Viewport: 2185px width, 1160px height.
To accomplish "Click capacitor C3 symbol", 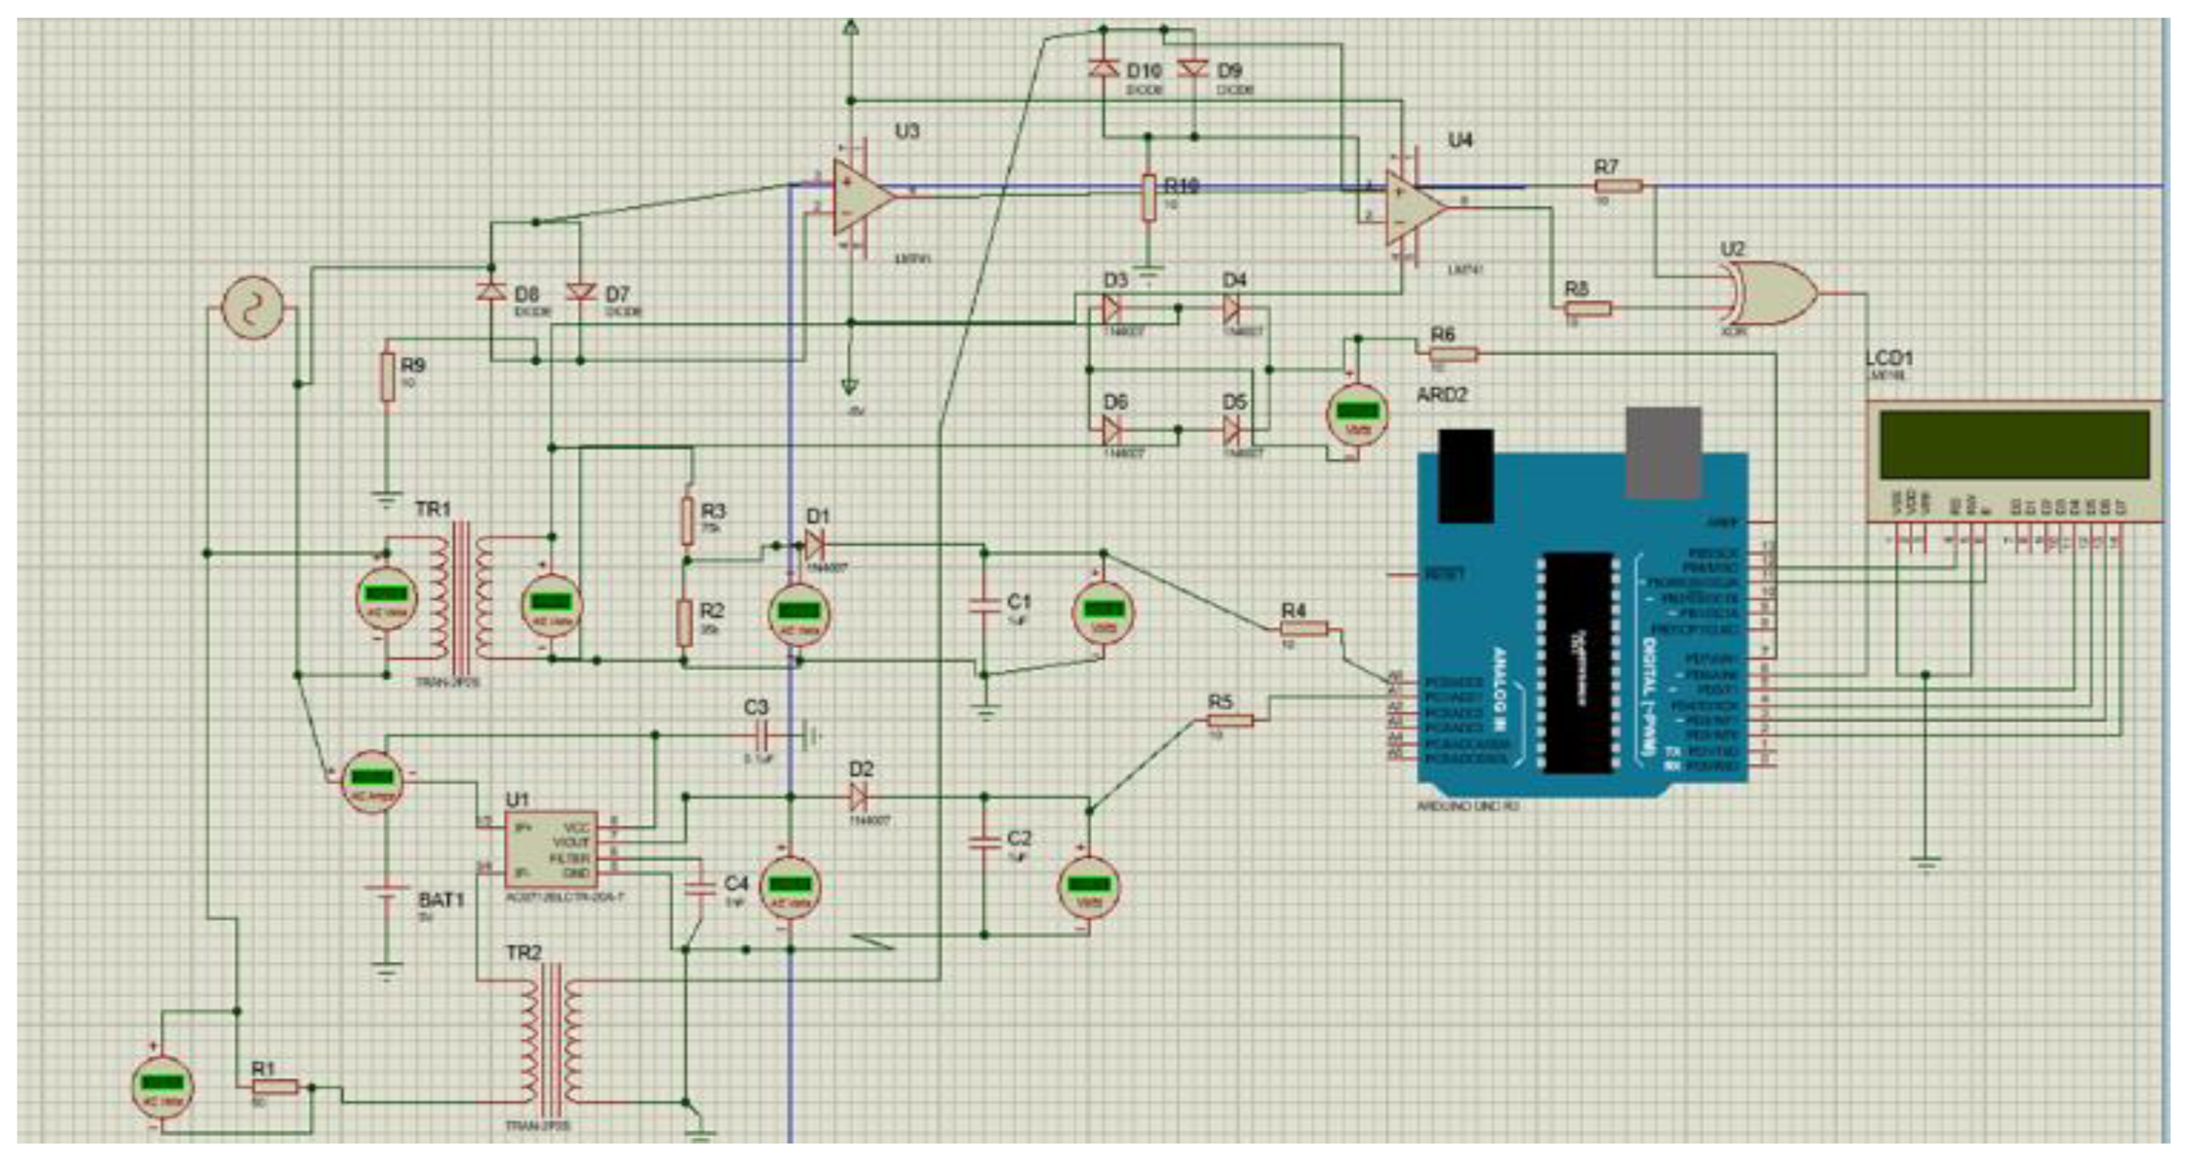I will coord(761,735).
